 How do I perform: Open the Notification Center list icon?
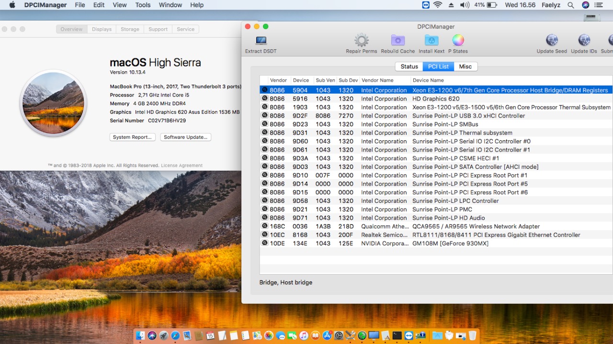click(598, 5)
